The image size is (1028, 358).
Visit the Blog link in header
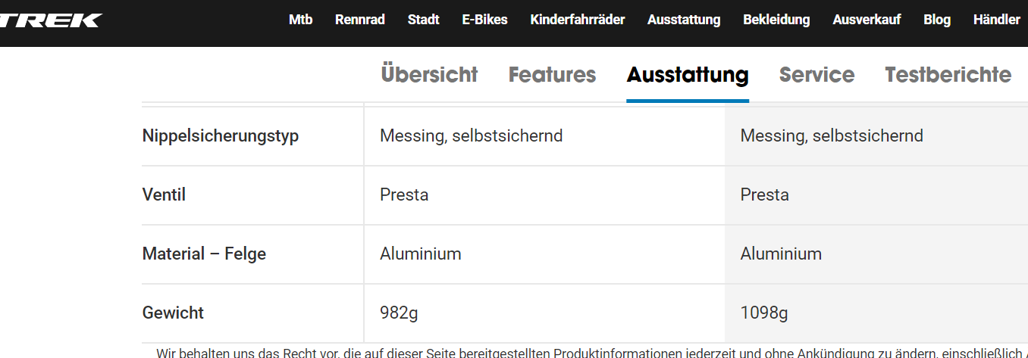click(x=937, y=20)
